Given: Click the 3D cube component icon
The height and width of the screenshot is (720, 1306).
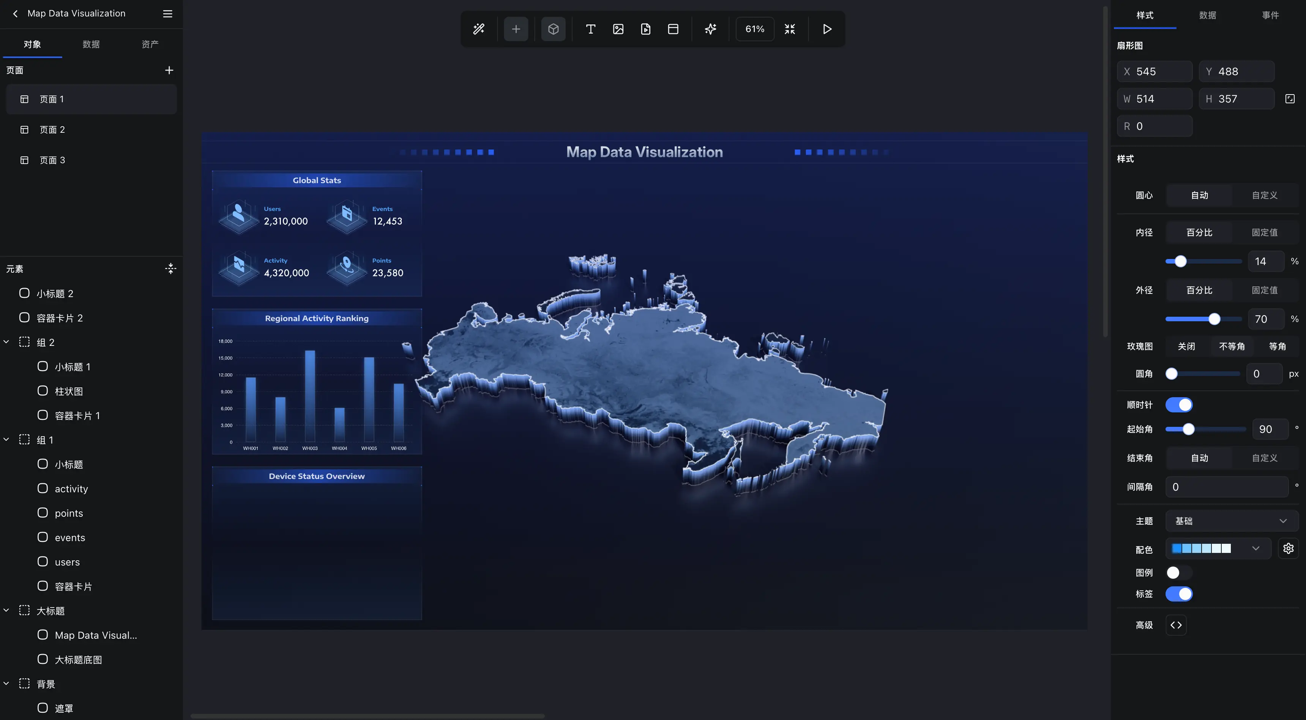Looking at the screenshot, I should (553, 29).
